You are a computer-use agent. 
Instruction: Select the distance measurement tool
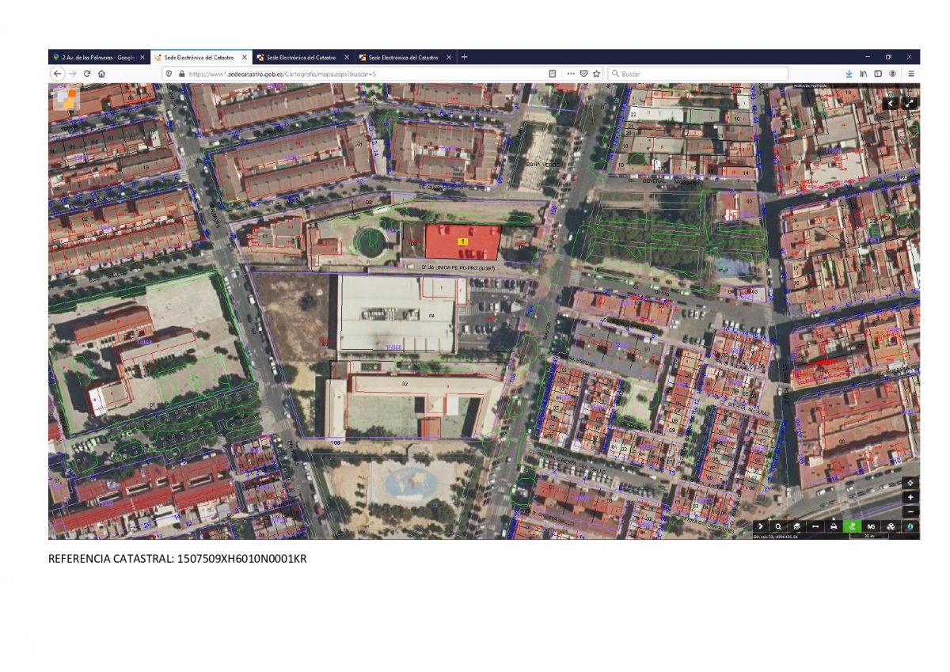click(x=815, y=526)
